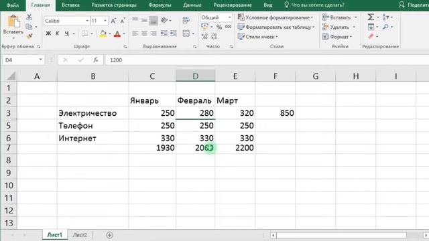Open the fill color dropdown arrow
This screenshot has width=429, height=241.
(x=110, y=34)
